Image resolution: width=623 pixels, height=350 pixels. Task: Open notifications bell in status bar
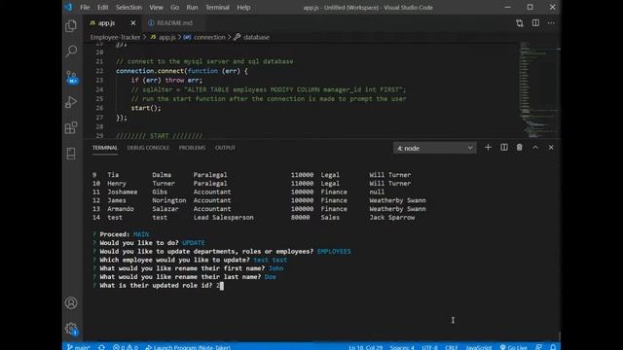point(553,347)
